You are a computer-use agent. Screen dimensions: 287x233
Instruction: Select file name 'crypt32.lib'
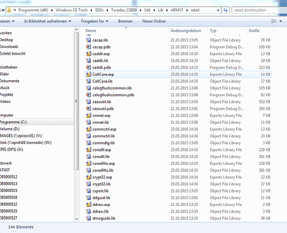coord(102,184)
